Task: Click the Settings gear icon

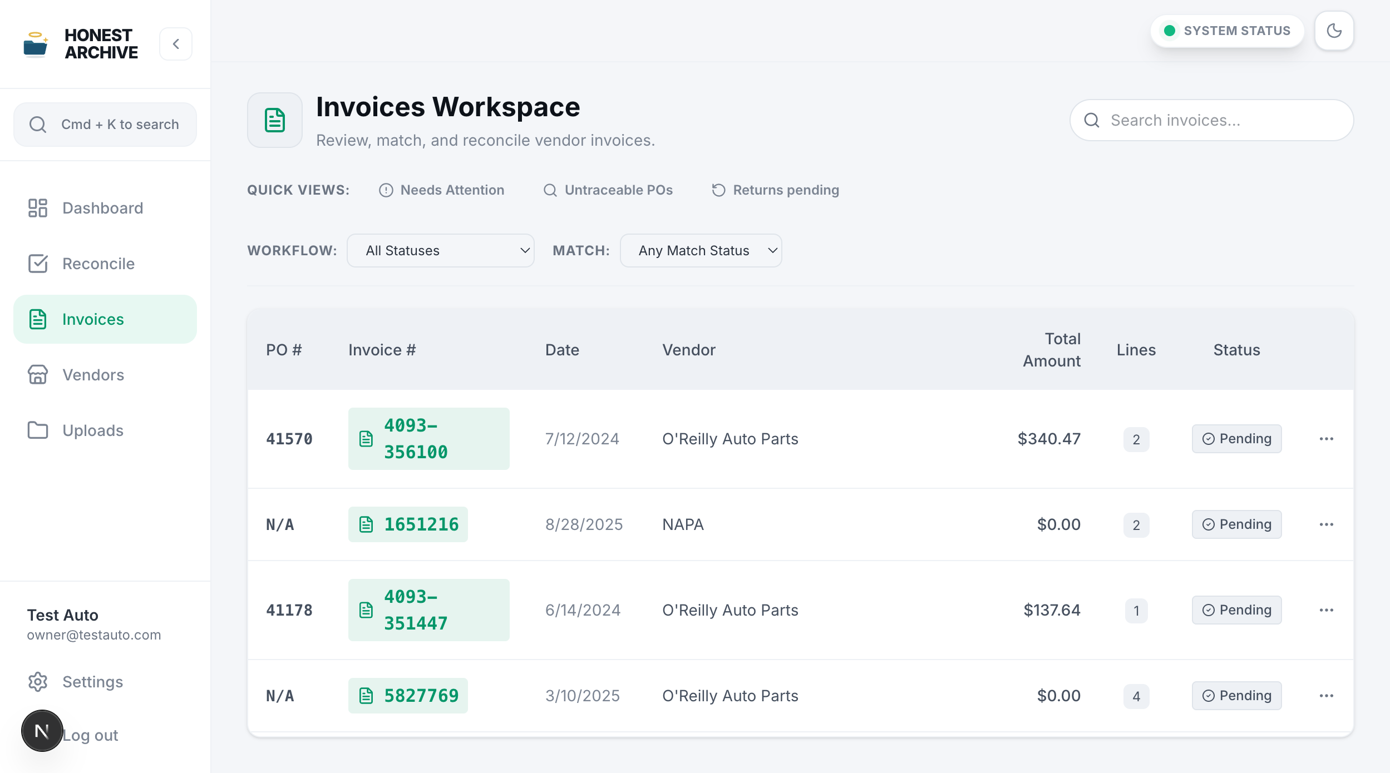Action: point(38,682)
